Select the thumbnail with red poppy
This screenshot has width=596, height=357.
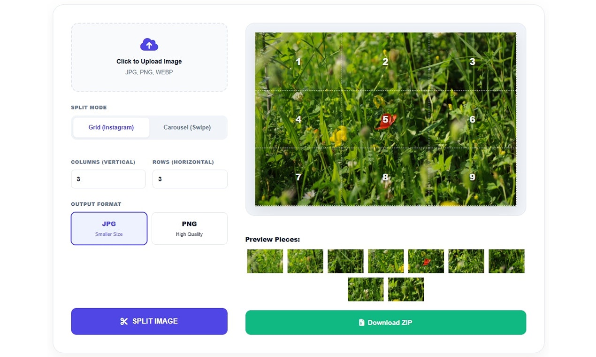[x=426, y=261]
